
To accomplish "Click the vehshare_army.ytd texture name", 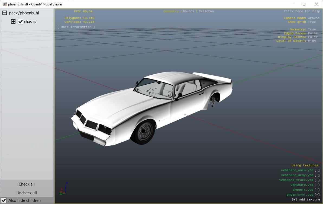I will point(297,175).
